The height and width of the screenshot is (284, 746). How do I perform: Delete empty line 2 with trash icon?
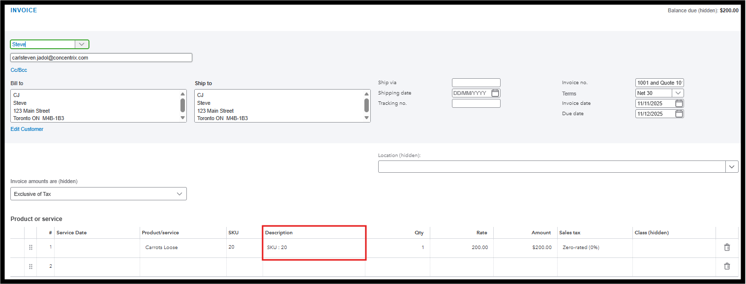(727, 266)
